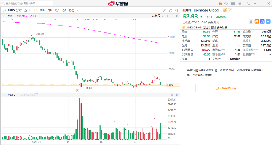
Task: Open the mail messages icon
Action: point(232,3)
